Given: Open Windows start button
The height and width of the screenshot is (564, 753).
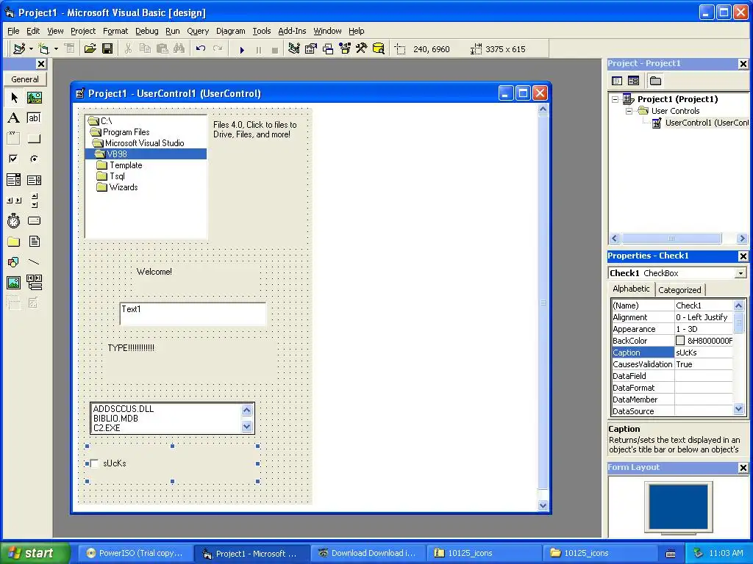Looking at the screenshot, I should [x=35, y=553].
